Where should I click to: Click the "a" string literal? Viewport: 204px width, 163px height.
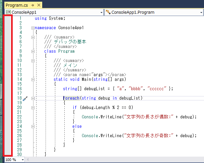tap(120, 89)
